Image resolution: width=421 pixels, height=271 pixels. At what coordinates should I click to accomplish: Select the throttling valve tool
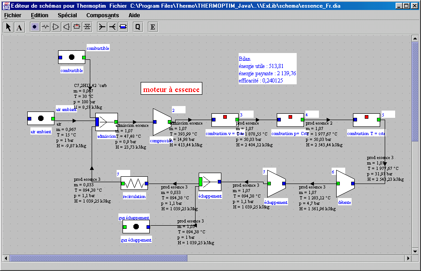click(x=87, y=27)
